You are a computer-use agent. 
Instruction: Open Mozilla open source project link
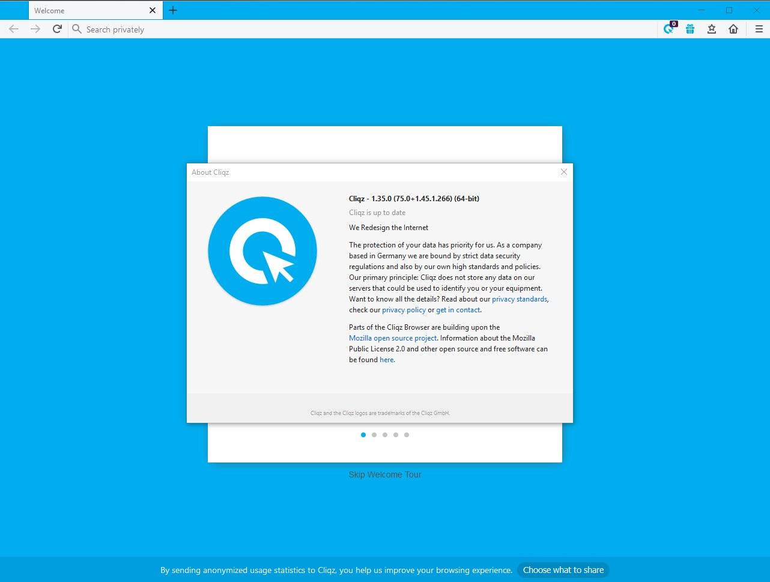pos(393,338)
